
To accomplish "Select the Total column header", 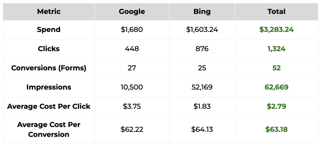I will [276, 12].
